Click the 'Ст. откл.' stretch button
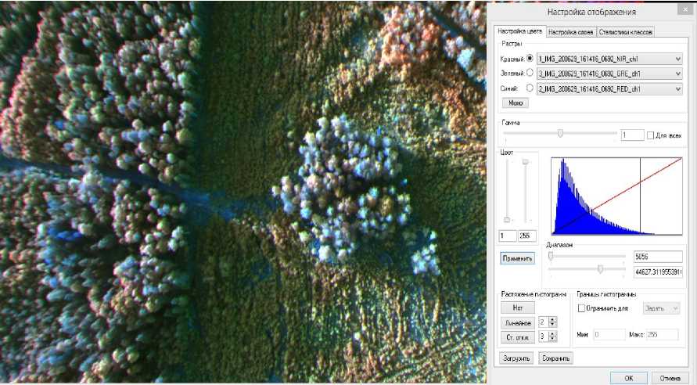The width and height of the screenshot is (697, 385). point(516,337)
